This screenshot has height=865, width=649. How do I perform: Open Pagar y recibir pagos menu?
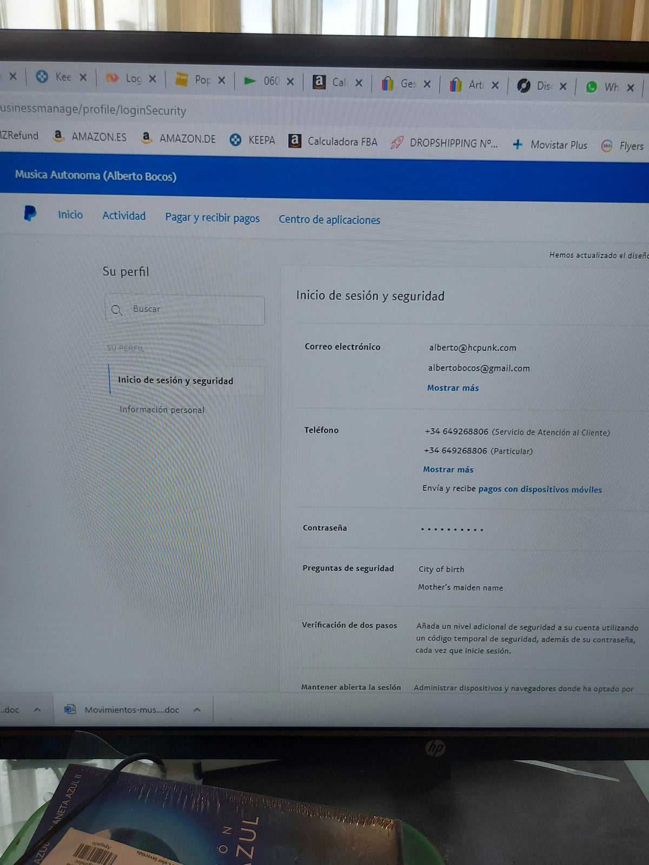(x=213, y=217)
